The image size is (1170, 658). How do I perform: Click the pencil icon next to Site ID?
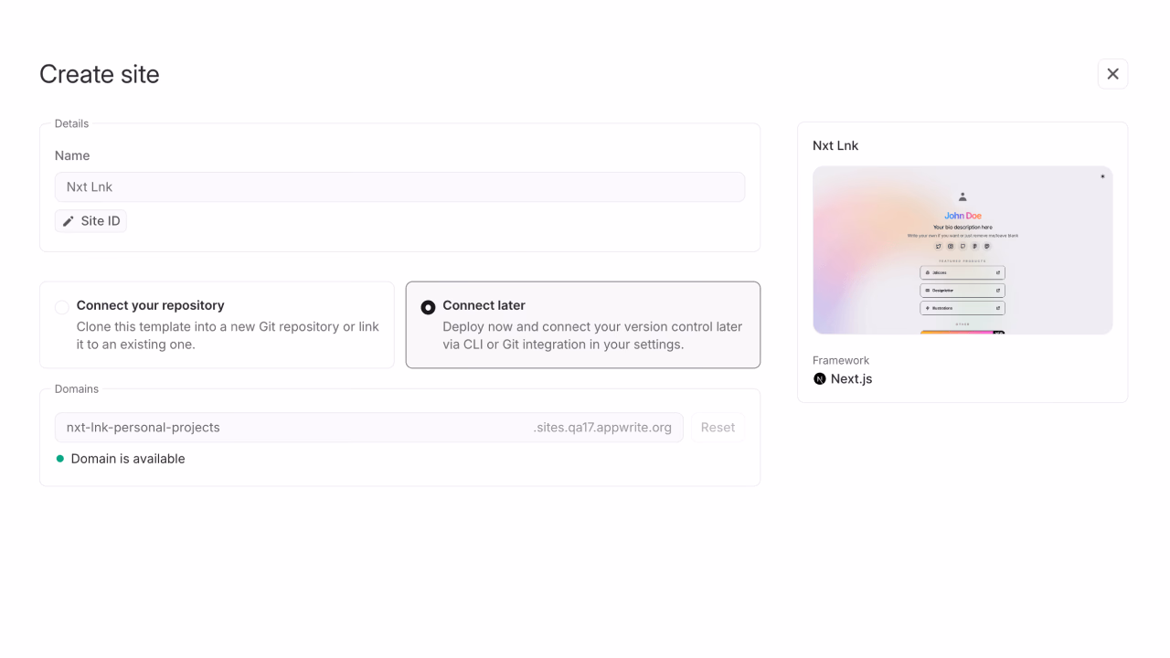[68, 221]
